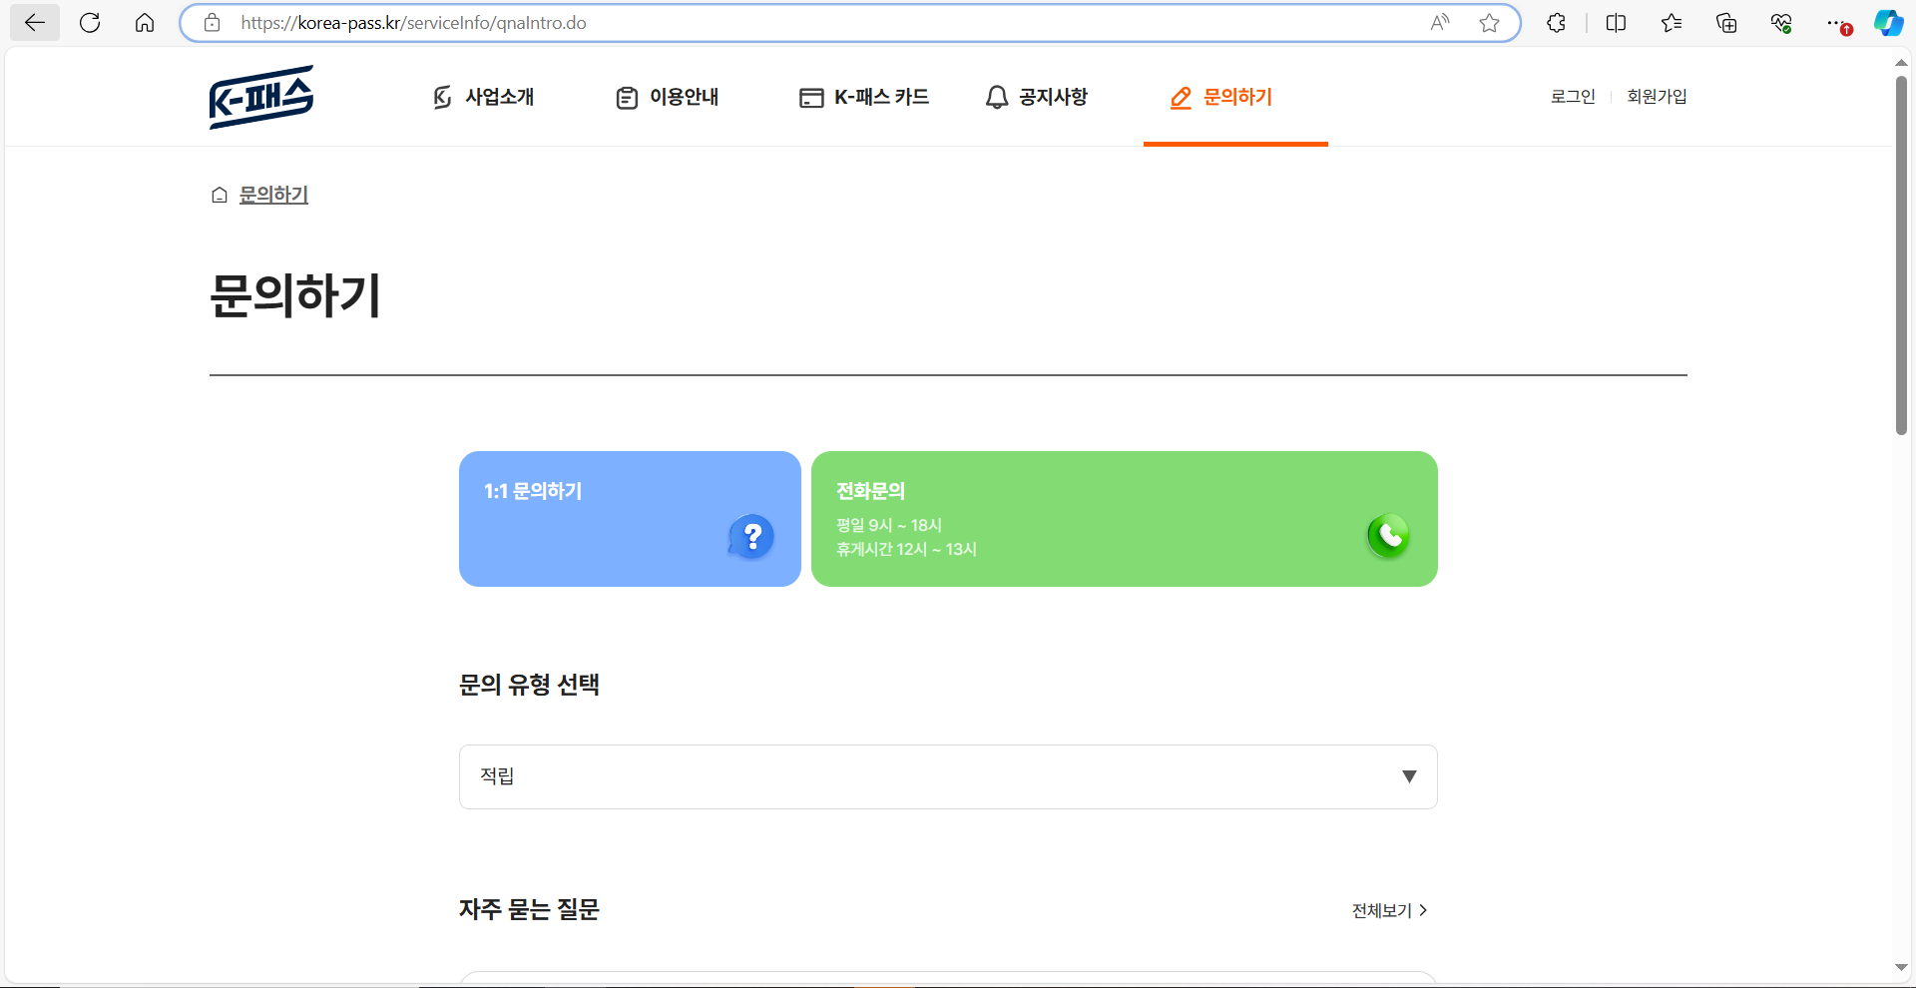Click the 평일 9시 ~ 18시 text
The image size is (1916, 988).
click(889, 525)
